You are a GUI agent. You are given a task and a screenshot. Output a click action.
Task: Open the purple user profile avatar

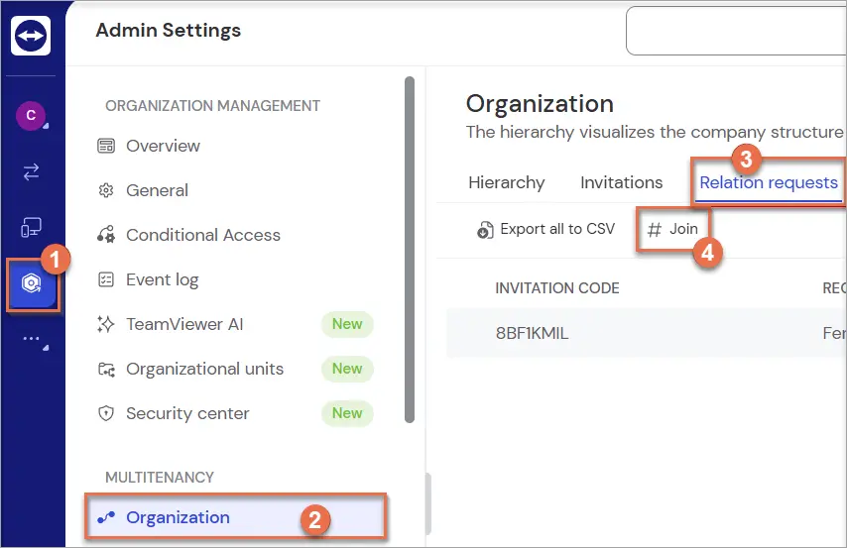click(x=31, y=115)
